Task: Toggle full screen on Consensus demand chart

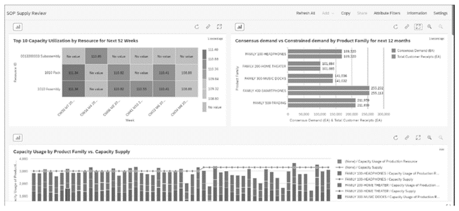Action: tap(418, 27)
